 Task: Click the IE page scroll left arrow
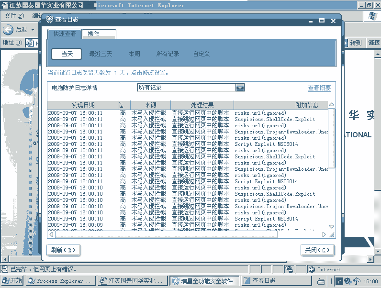(x=5, y=259)
